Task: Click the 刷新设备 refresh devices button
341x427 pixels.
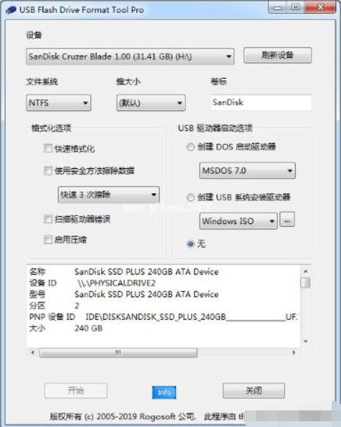Action: [x=278, y=56]
